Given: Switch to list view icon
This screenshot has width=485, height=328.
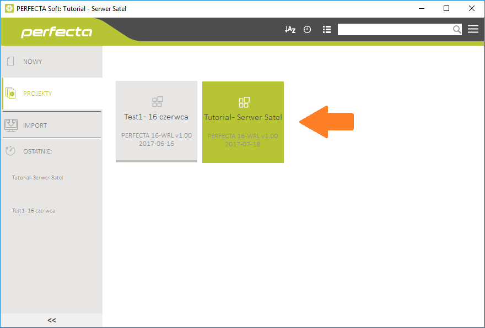Looking at the screenshot, I should [x=327, y=29].
